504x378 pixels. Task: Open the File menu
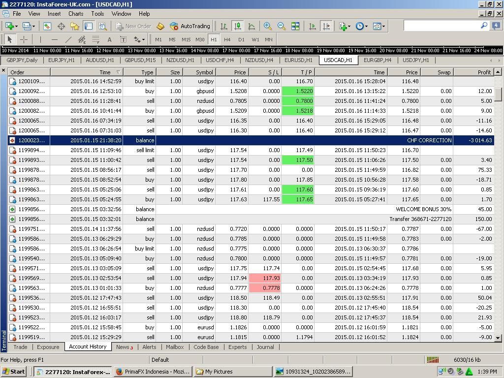(x=17, y=14)
